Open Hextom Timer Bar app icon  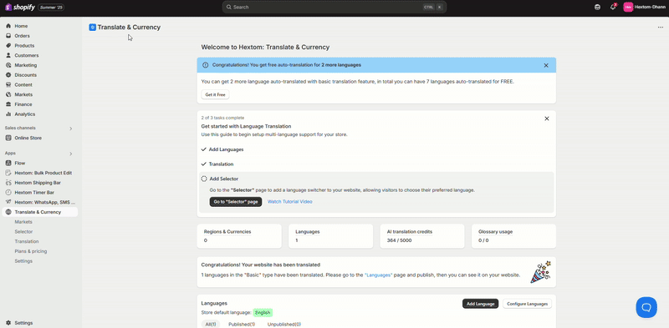coord(8,193)
